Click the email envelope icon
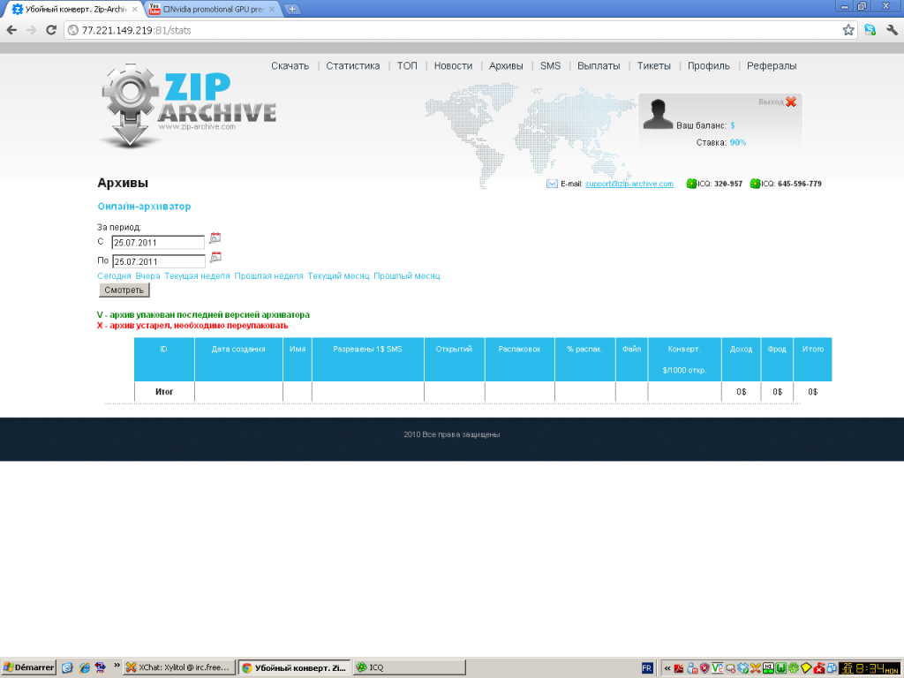This screenshot has width=904, height=678. click(552, 184)
